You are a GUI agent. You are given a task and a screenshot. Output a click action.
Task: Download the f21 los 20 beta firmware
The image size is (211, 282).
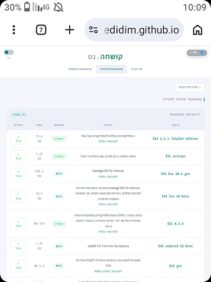[x=18, y=196]
